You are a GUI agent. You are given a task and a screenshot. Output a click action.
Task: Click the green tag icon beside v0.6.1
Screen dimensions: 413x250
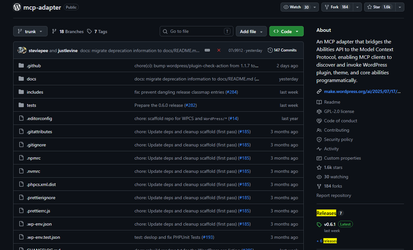tap(319, 225)
